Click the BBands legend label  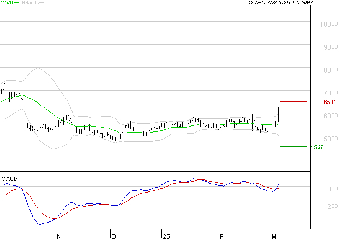click(x=29, y=3)
